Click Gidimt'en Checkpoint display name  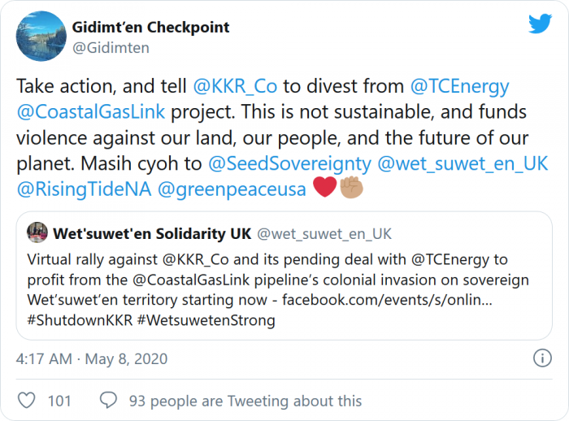152,28
